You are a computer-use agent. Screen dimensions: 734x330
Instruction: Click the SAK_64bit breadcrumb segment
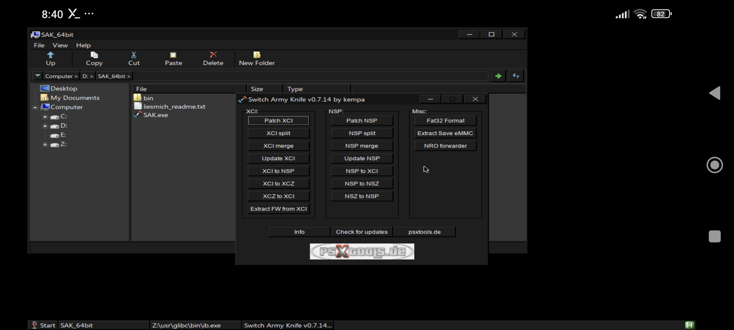(x=114, y=76)
